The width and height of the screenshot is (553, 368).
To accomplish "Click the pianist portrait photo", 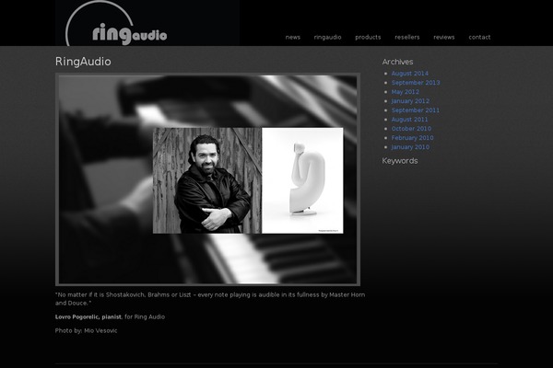I will [207, 180].
